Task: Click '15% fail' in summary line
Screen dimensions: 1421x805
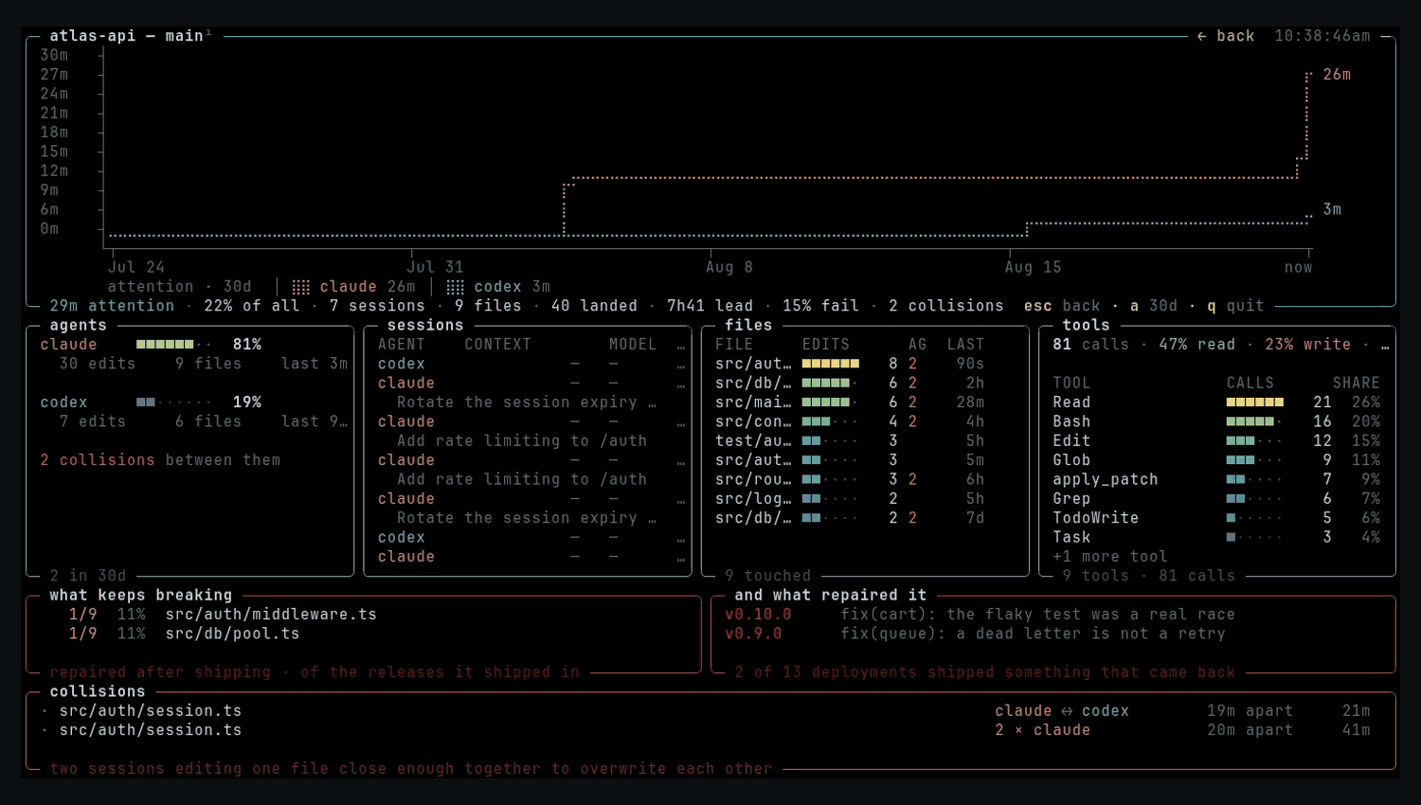Action: (x=820, y=306)
